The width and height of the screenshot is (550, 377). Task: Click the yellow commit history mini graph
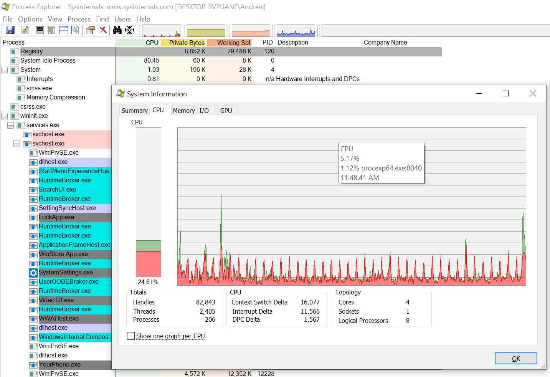[206, 31]
